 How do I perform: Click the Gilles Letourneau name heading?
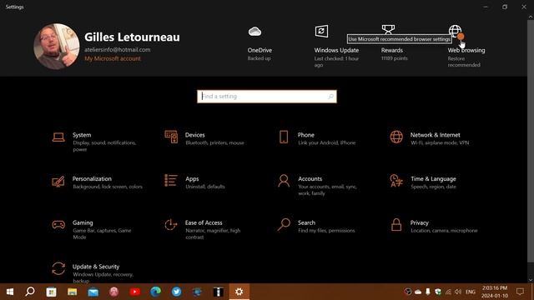[x=132, y=37]
